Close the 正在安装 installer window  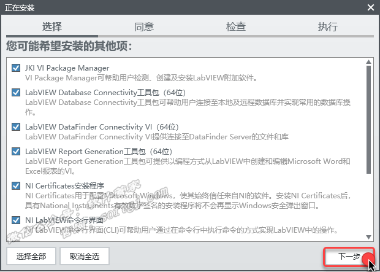click(x=371, y=7)
